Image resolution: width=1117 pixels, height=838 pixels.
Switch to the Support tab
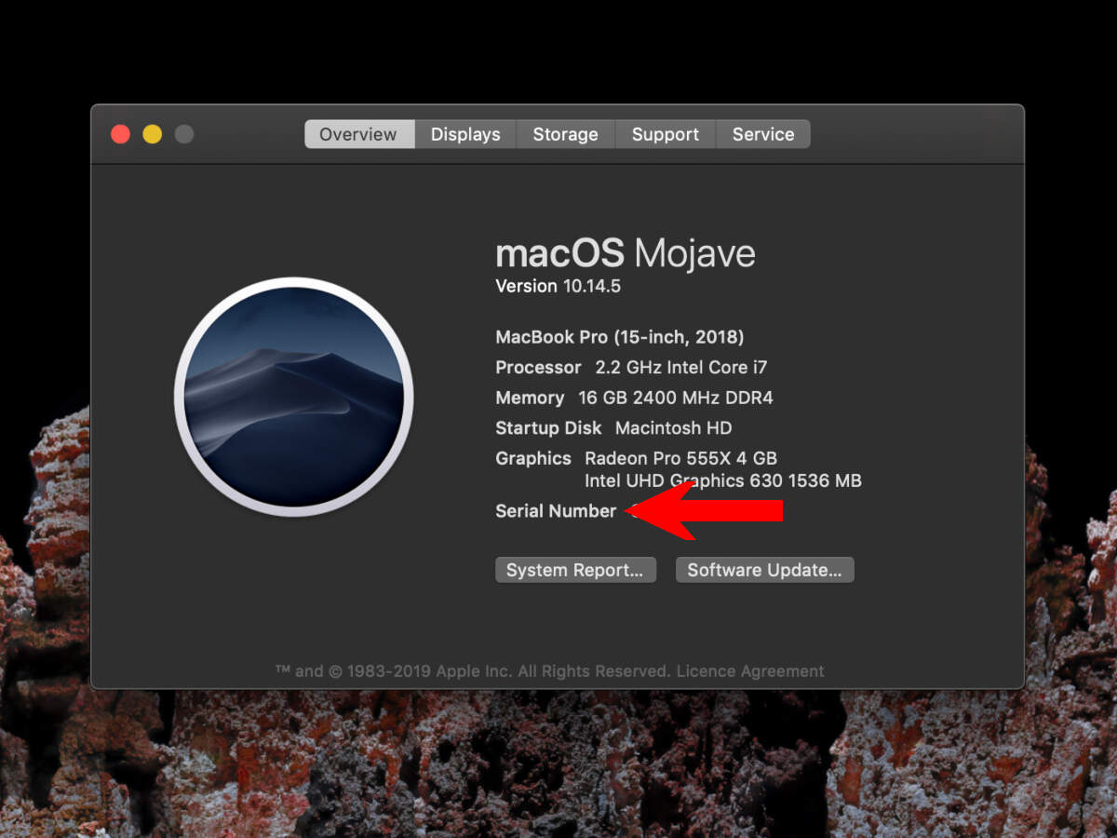(665, 134)
